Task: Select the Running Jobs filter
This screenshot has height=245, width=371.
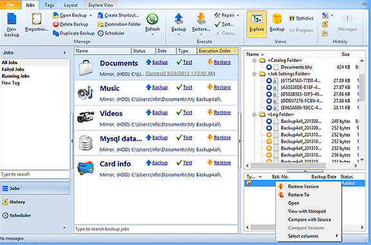Action: coord(15,76)
